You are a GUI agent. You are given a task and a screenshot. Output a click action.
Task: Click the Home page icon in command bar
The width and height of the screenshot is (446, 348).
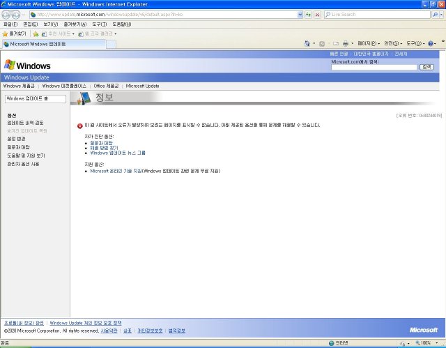pyautogui.click(x=307, y=43)
